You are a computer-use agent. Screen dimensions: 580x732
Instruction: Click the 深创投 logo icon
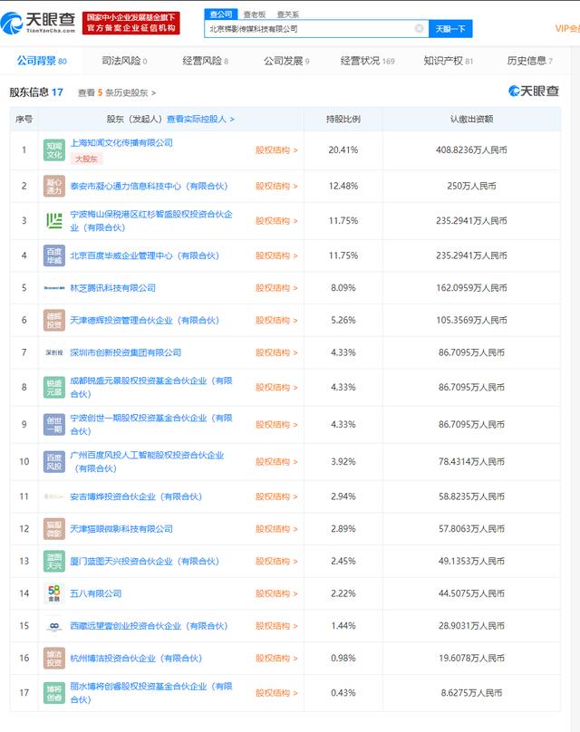tap(54, 352)
